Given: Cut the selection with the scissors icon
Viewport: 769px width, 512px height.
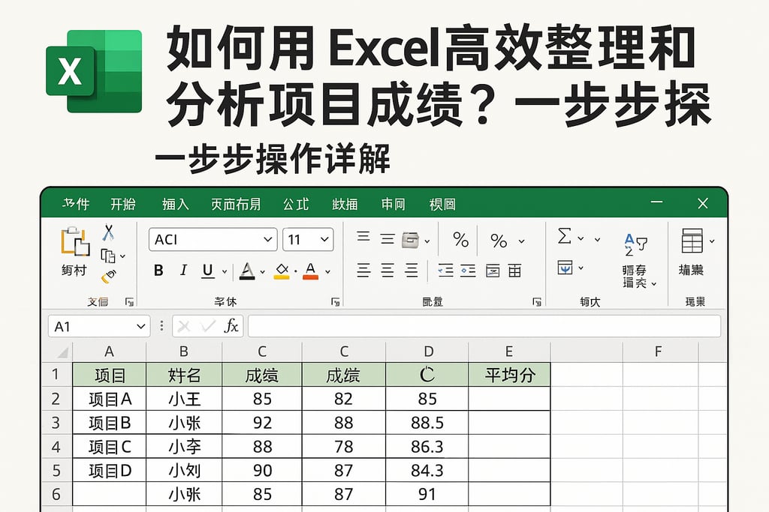Looking at the screenshot, I should pos(108,231).
